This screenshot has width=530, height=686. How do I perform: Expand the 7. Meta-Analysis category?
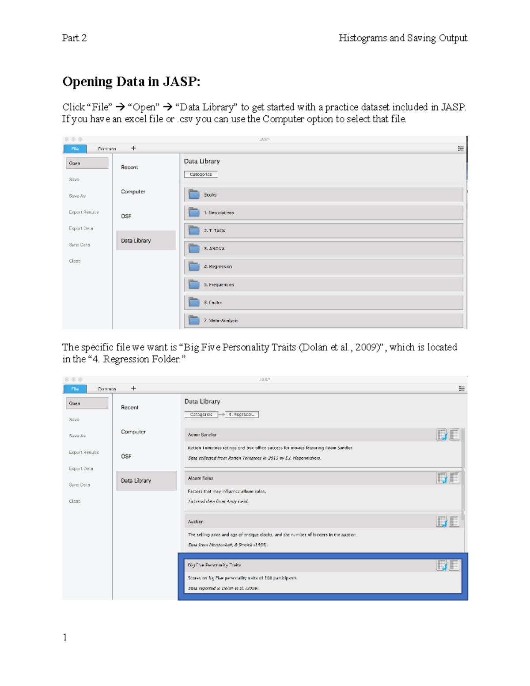click(194, 321)
